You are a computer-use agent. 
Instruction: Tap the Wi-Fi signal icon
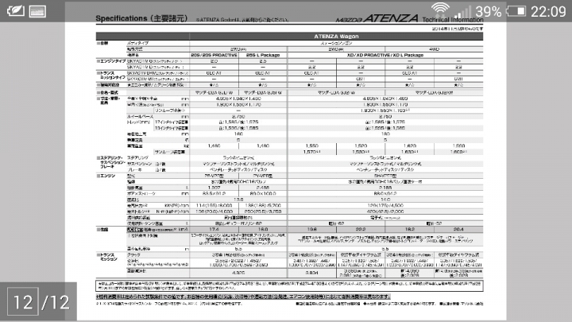pyautogui.click(x=440, y=10)
